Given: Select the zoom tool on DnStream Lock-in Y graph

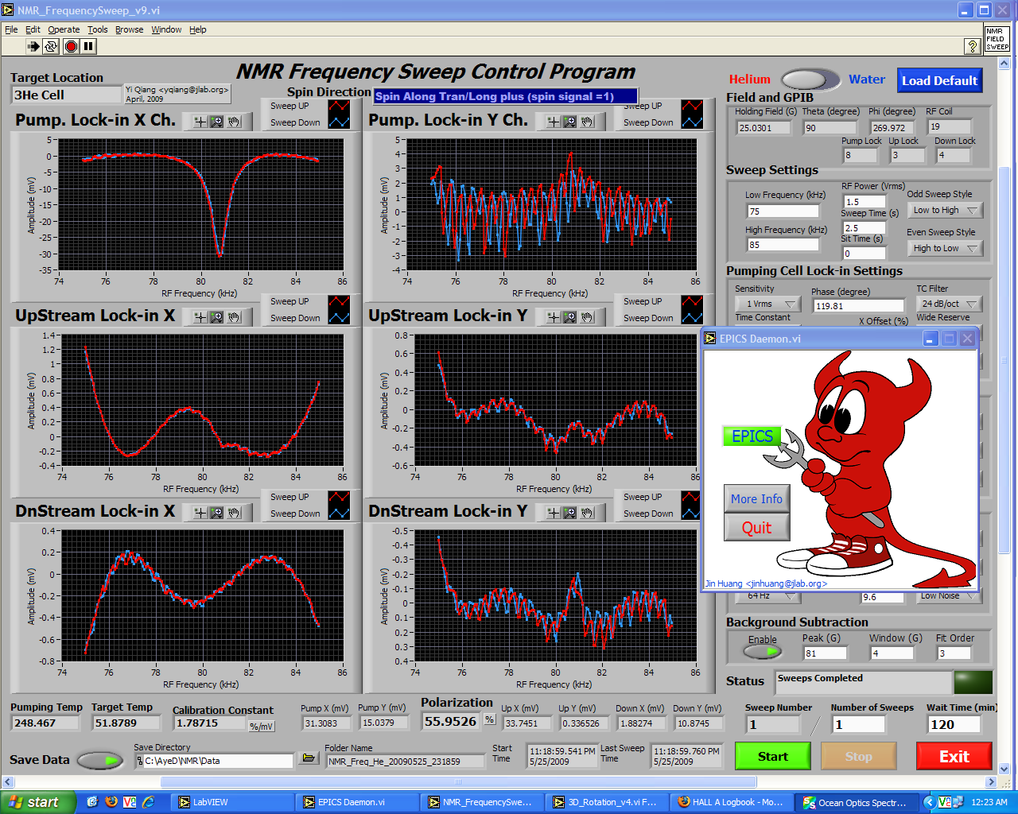Looking at the screenshot, I should (570, 513).
